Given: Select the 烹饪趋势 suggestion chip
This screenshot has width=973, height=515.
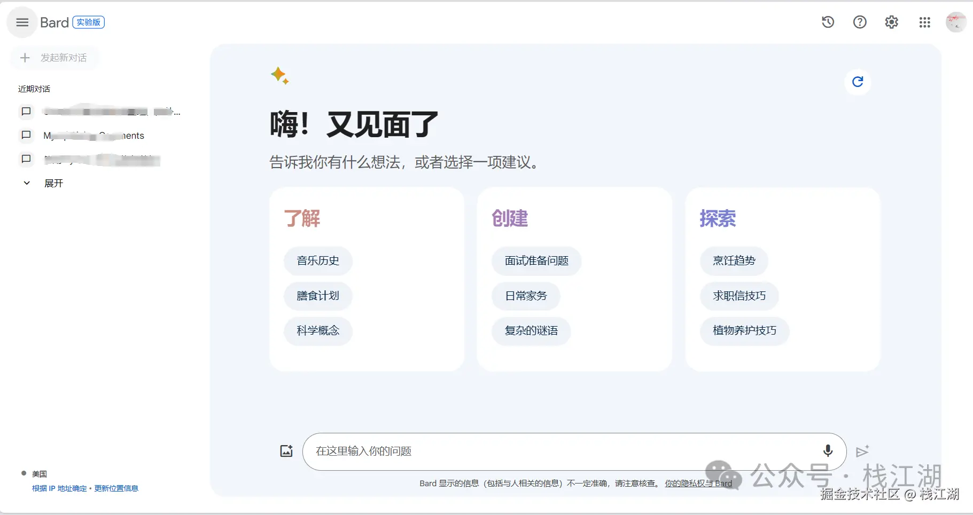Looking at the screenshot, I should (734, 261).
